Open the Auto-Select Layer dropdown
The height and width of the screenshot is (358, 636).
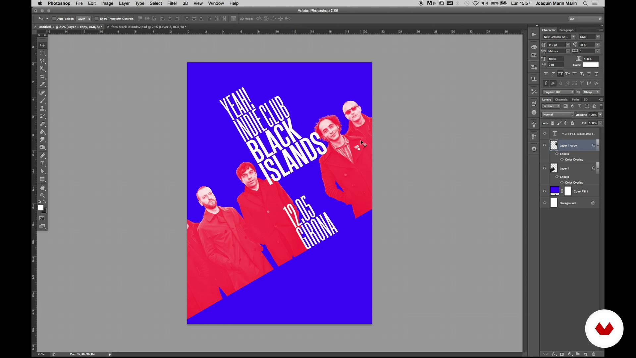pos(83,19)
